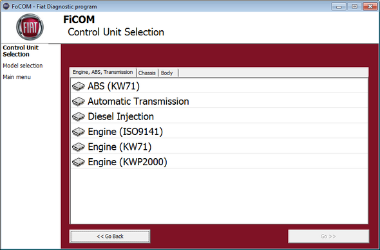Switch to the Body tab
The width and height of the screenshot is (380, 250).
coord(167,73)
